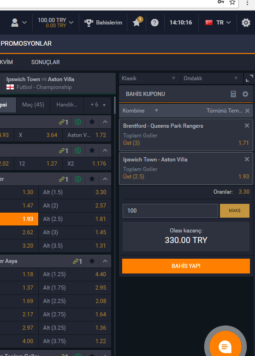Remove Ipswich Town - Aston Villa selection
The width and height of the screenshot is (255, 356).
(247, 159)
